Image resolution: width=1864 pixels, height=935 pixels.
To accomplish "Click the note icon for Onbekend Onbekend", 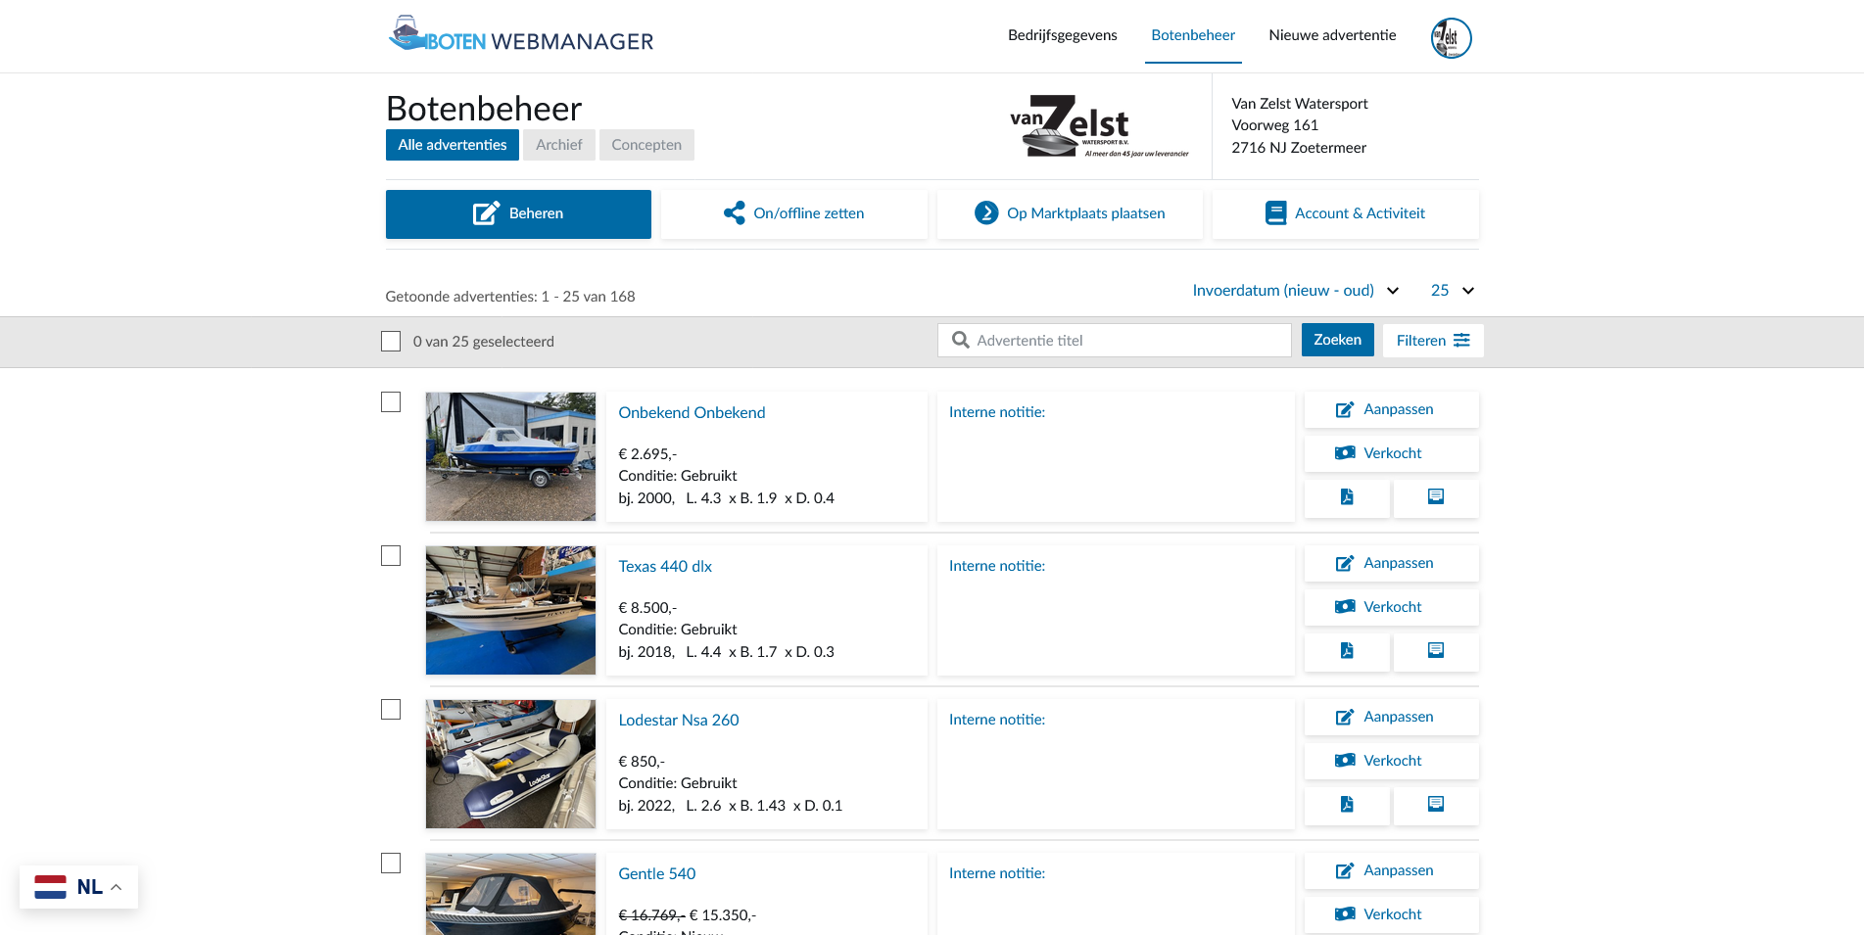I will 1435,497.
